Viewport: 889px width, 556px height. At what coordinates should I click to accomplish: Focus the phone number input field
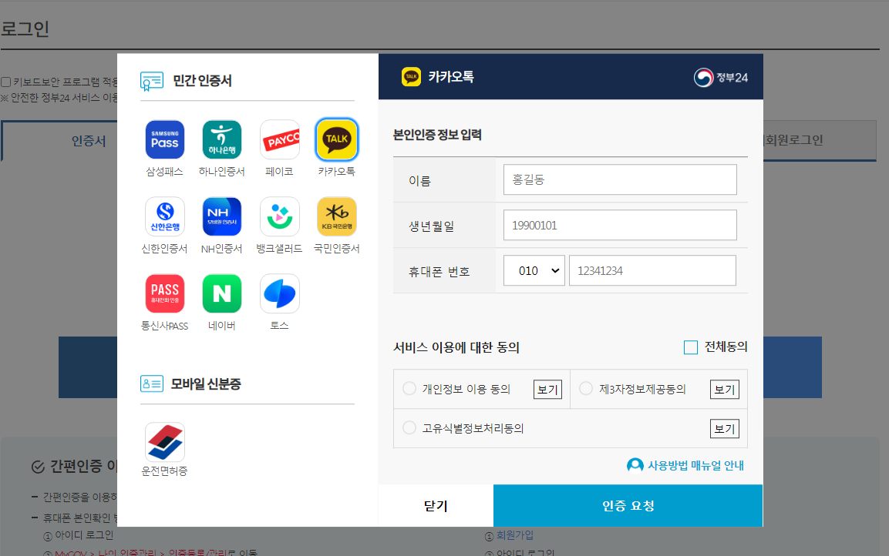pos(652,270)
